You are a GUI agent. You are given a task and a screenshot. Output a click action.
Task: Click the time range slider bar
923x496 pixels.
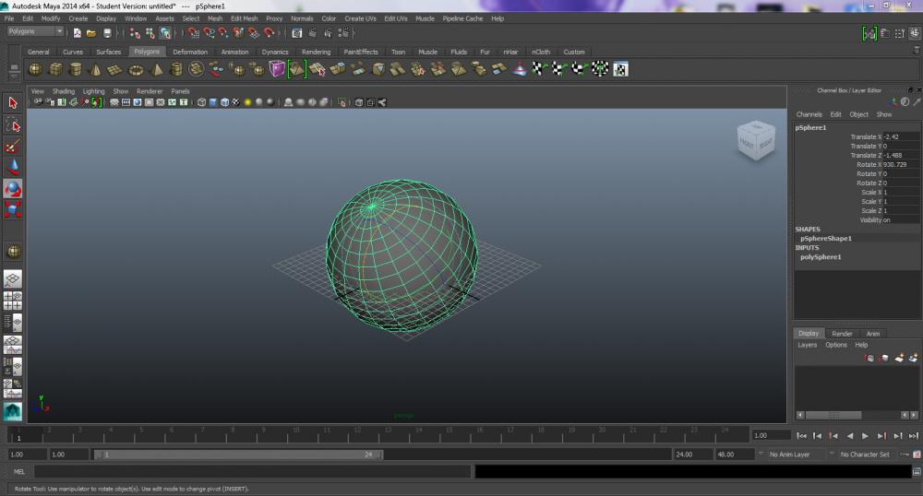coord(240,455)
